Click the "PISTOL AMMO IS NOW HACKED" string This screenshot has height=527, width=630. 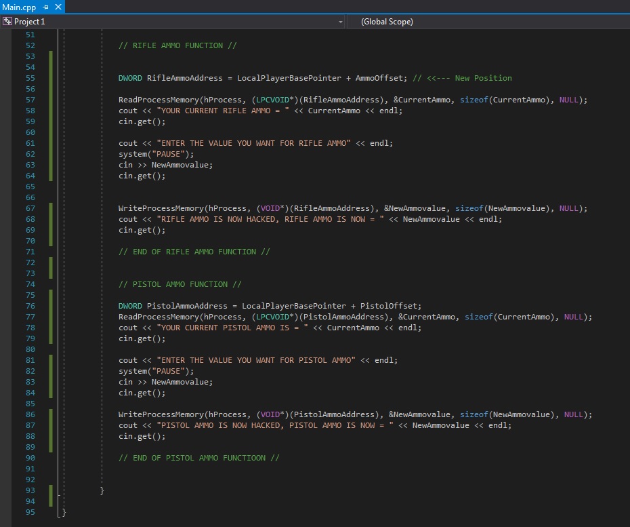click(275, 425)
